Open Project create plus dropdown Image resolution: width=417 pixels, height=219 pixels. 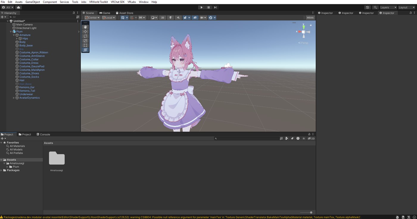coord(3,139)
